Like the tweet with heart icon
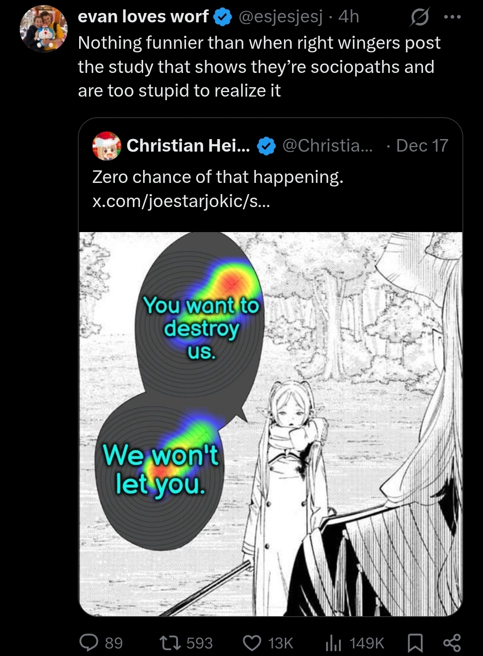The height and width of the screenshot is (656, 483). [x=252, y=643]
